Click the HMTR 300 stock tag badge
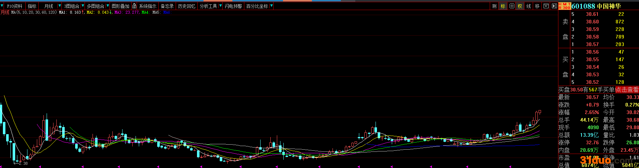 564,6
